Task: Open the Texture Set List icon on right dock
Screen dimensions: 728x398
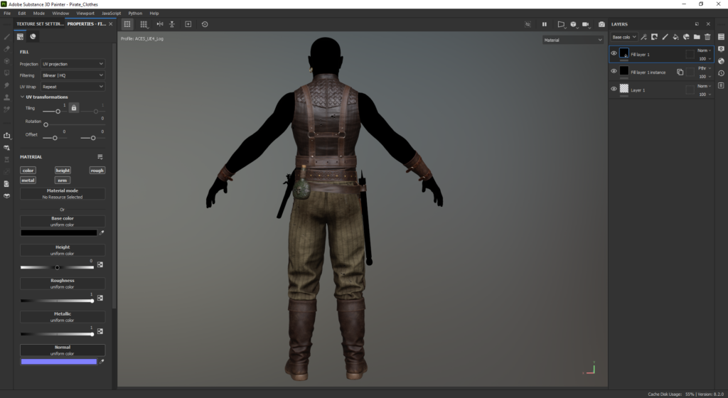Action: [721, 37]
